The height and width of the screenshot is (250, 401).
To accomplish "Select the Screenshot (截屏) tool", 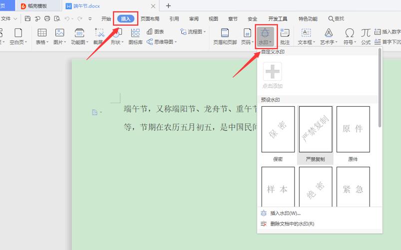I will coord(99,36).
